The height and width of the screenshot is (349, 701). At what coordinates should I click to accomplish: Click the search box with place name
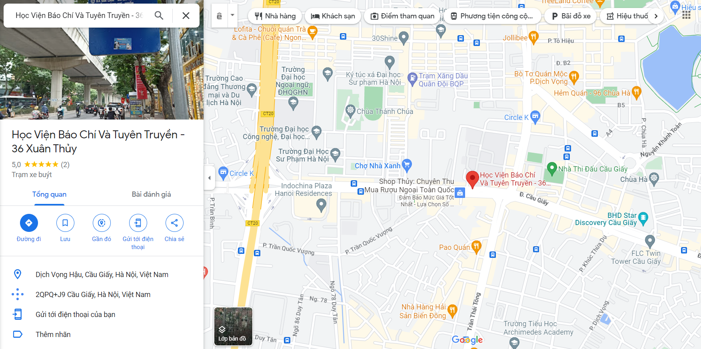[79, 16]
